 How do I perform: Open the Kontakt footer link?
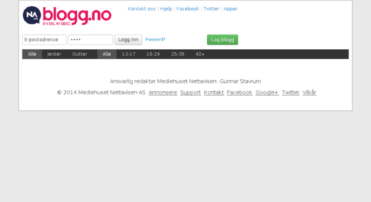(x=213, y=93)
